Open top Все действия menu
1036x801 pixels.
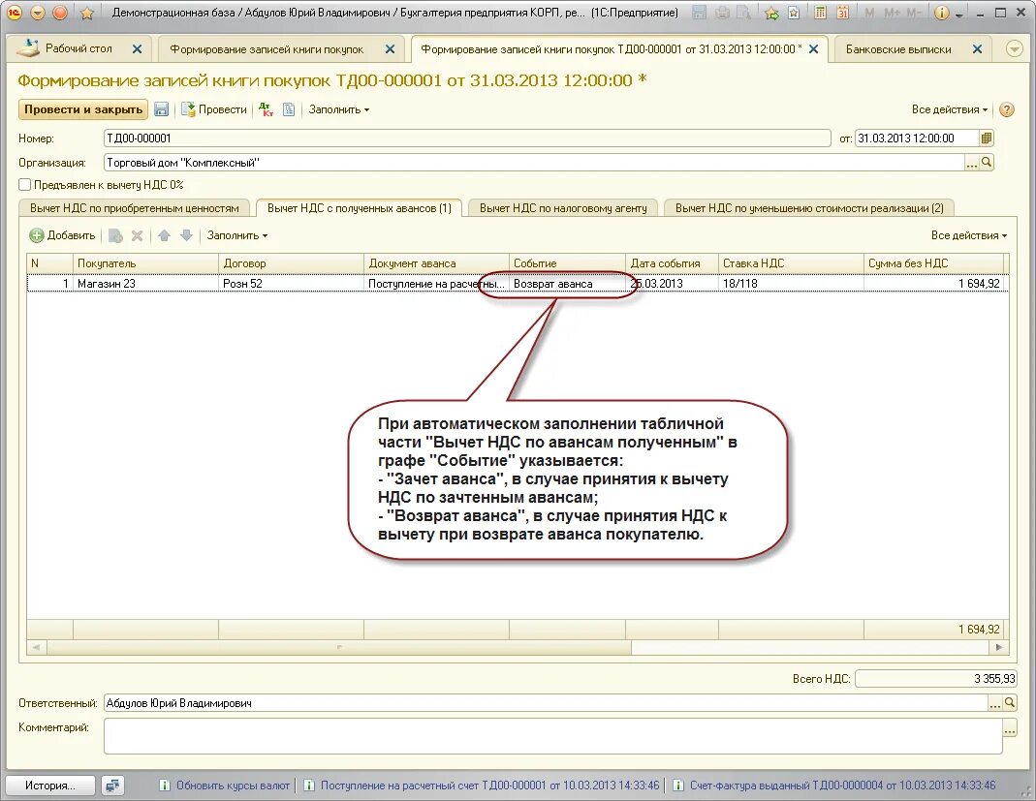(x=950, y=109)
